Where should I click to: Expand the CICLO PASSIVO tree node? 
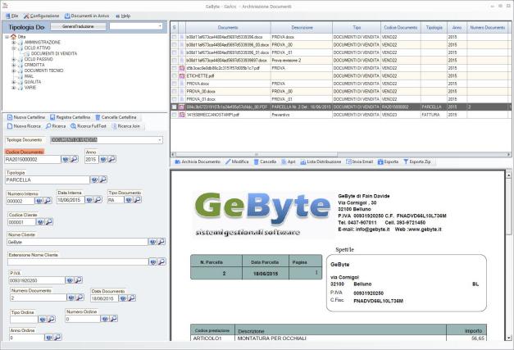tap(13, 59)
